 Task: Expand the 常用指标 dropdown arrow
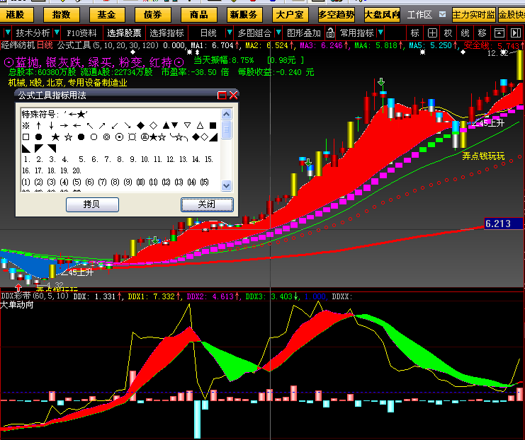tap(380, 33)
